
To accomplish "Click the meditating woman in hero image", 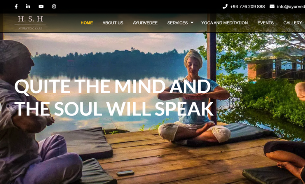I will pyautogui.click(x=194, y=97).
